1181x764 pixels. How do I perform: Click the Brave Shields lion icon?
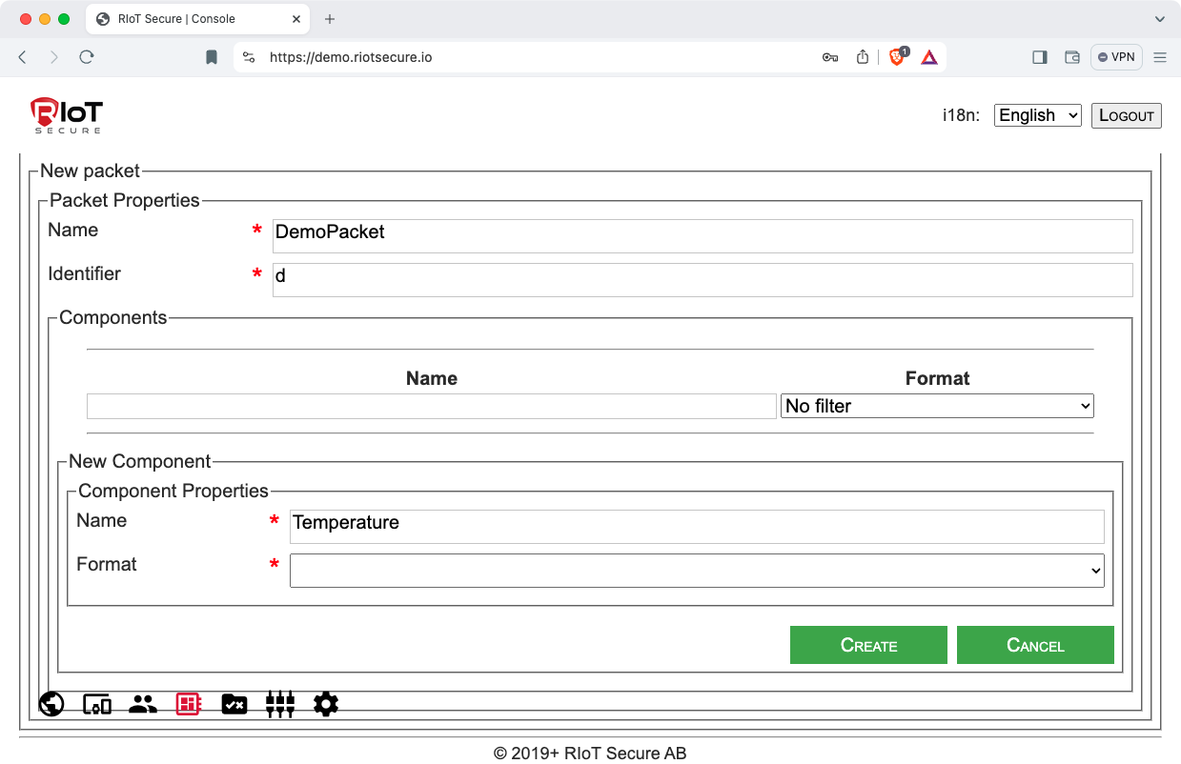(x=897, y=57)
